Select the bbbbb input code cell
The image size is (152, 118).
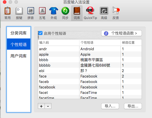(x=59, y=65)
